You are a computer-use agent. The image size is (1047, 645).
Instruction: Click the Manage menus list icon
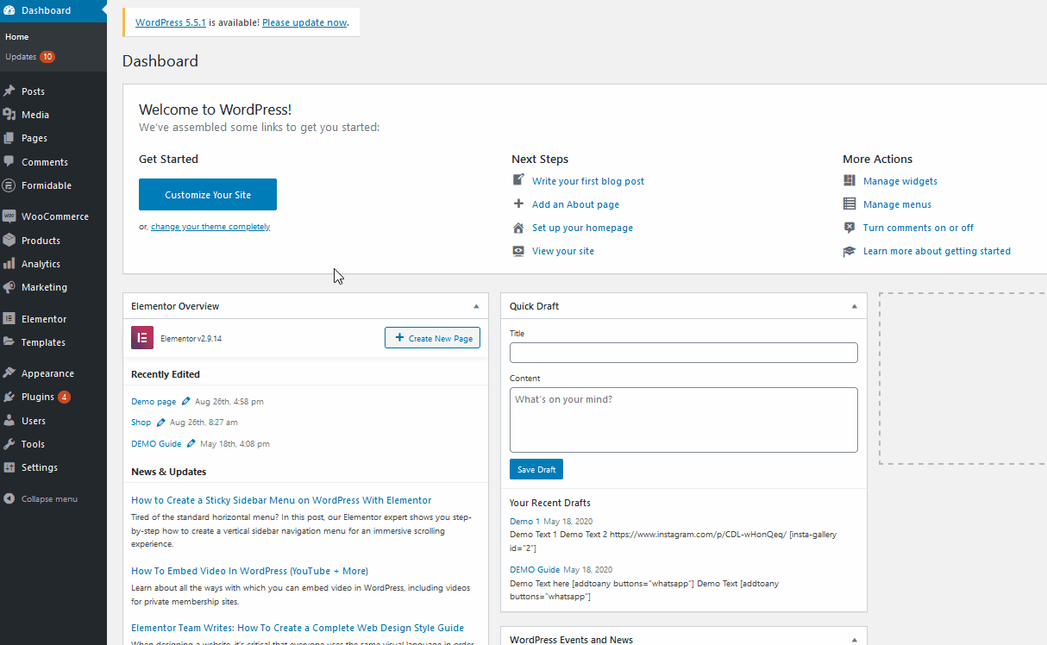tap(850, 204)
